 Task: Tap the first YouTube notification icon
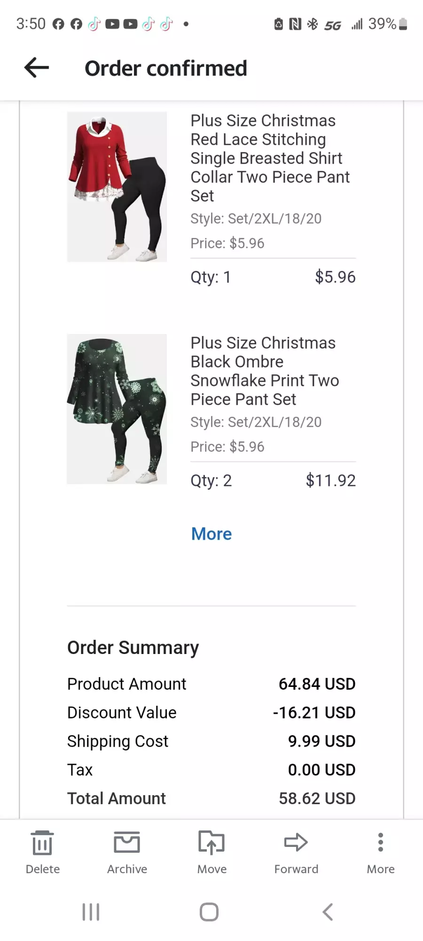112,24
